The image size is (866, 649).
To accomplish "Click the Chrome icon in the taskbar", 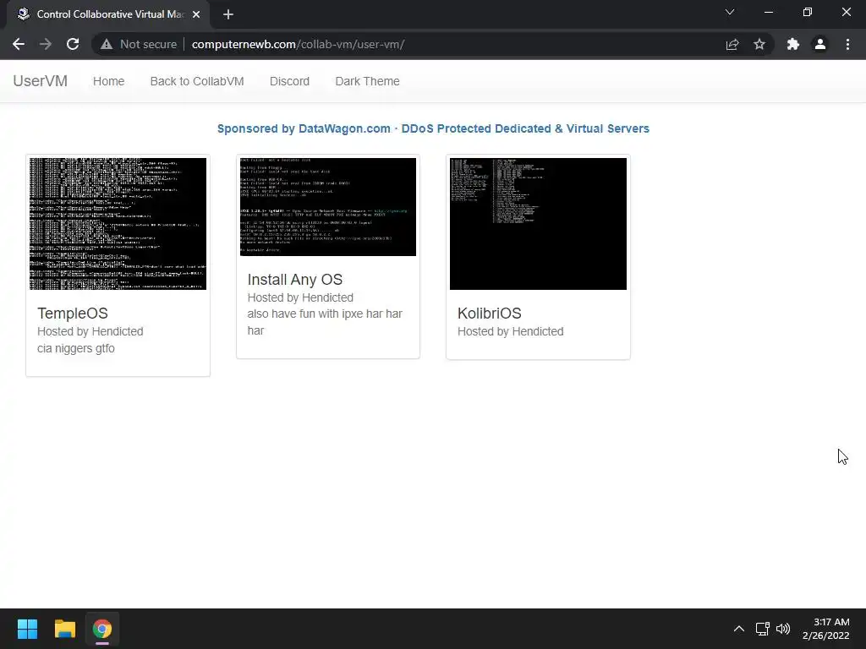I will pyautogui.click(x=102, y=629).
